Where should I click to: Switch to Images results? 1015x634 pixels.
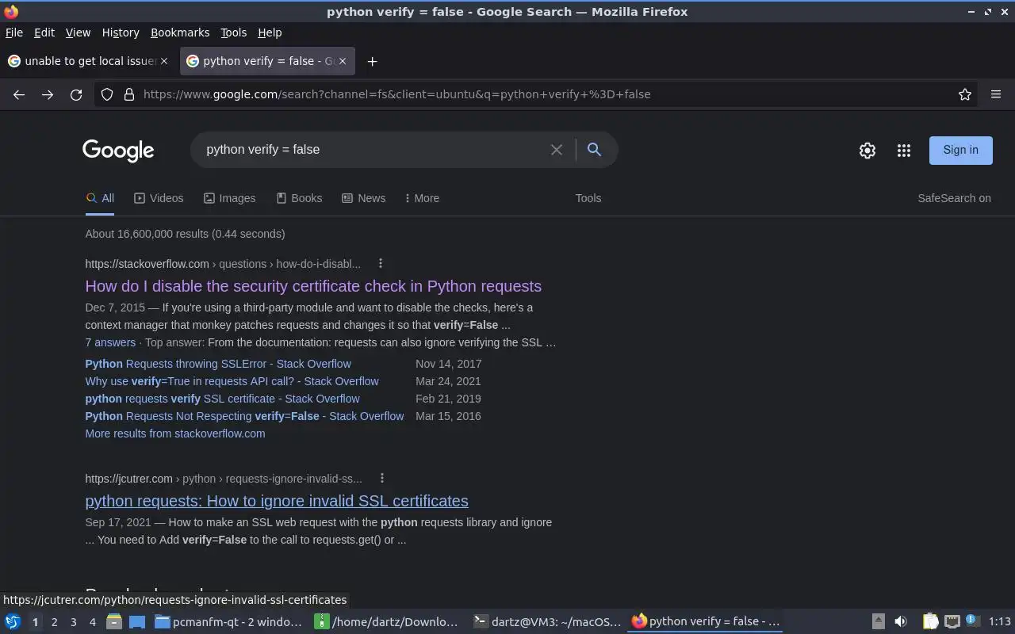click(230, 198)
